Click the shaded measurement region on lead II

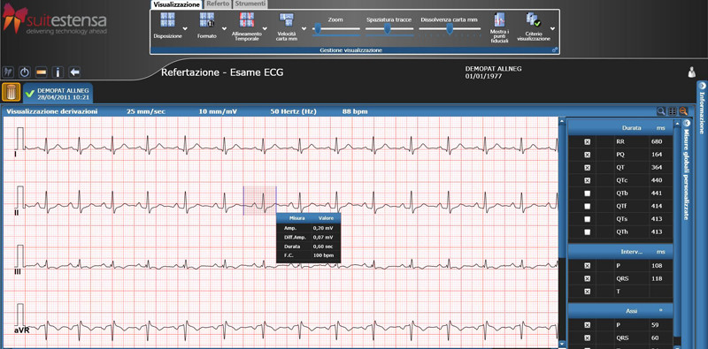(x=259, y=201)
